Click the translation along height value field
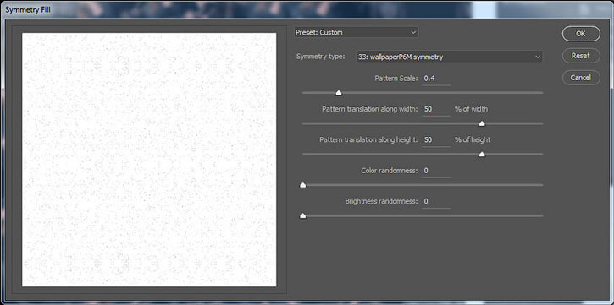This screenshot has width=614, height=305. (436, 139)
